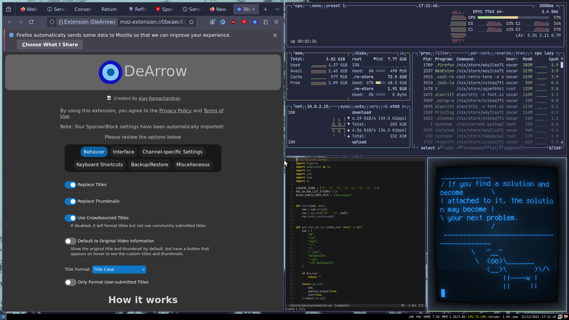Toggle the Replace Thumbnails switch

click(x=71, y=201)
